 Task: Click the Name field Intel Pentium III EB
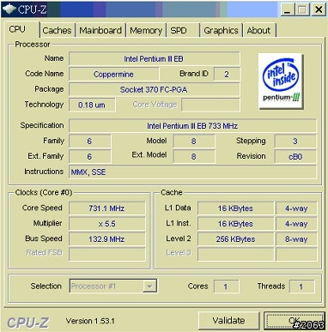coord(154,59)
